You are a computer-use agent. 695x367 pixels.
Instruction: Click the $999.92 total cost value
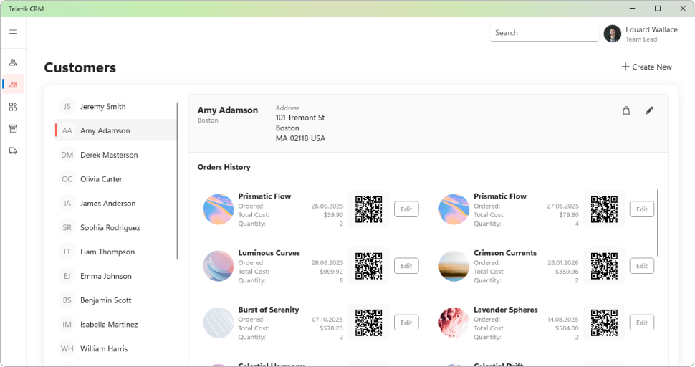click(331, 271)
